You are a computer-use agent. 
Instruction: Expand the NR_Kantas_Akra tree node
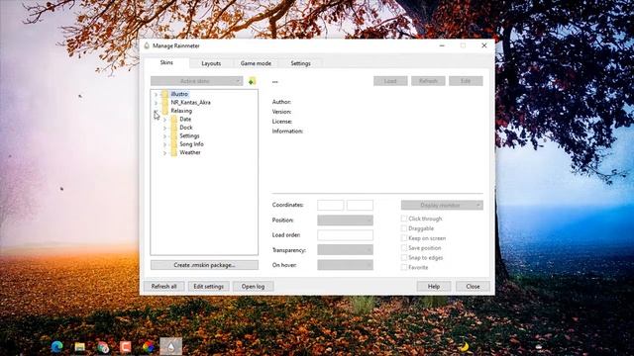pos(157,103)
